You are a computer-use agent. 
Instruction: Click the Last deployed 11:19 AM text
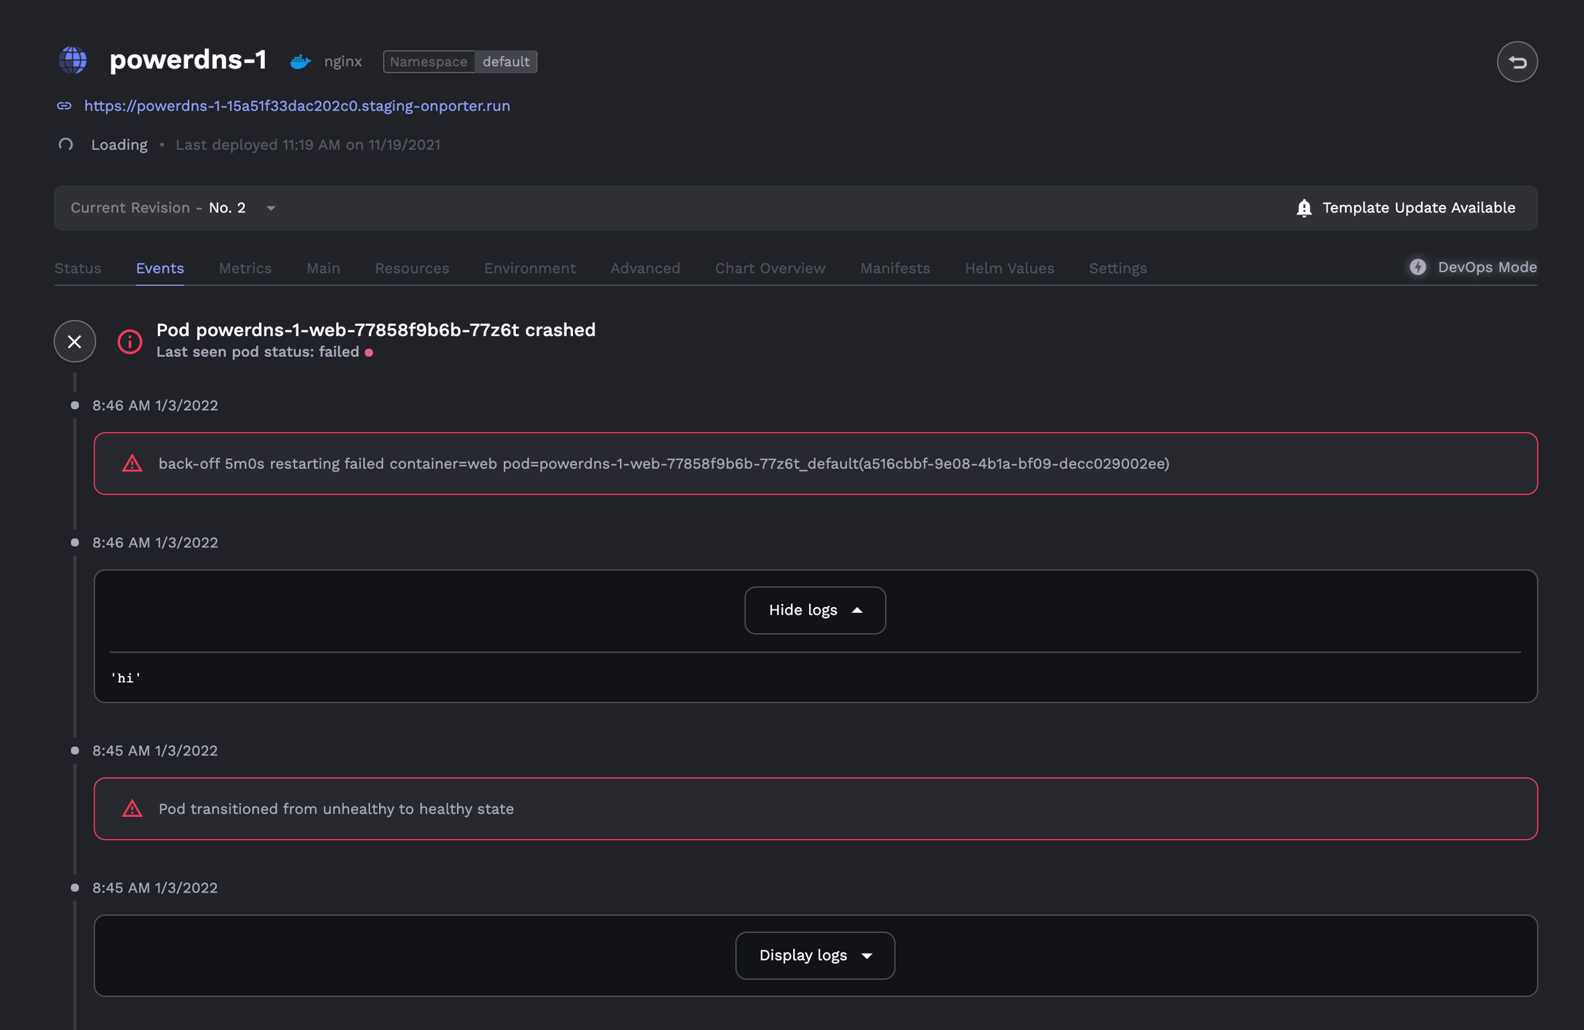308,145
